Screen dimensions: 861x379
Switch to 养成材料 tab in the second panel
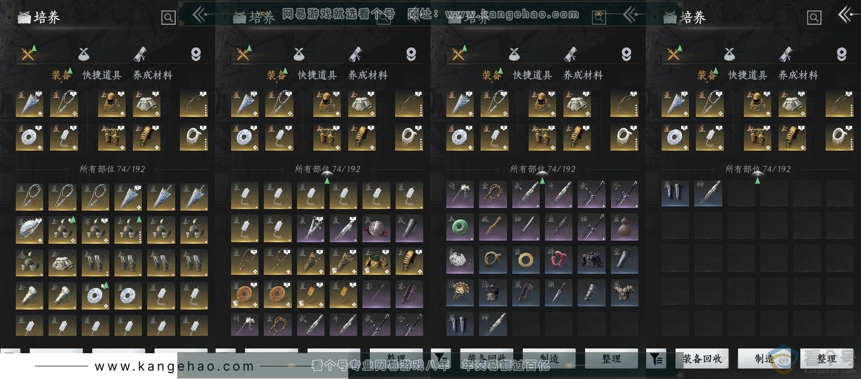coord(368,75)
